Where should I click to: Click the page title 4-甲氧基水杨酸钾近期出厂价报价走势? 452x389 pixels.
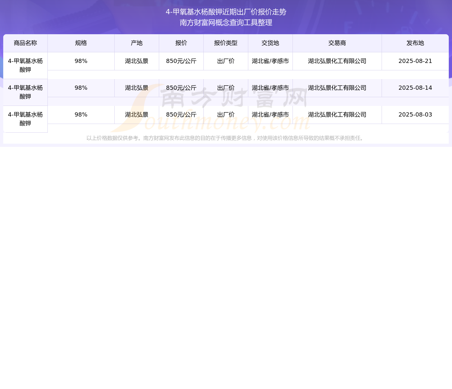226,12
